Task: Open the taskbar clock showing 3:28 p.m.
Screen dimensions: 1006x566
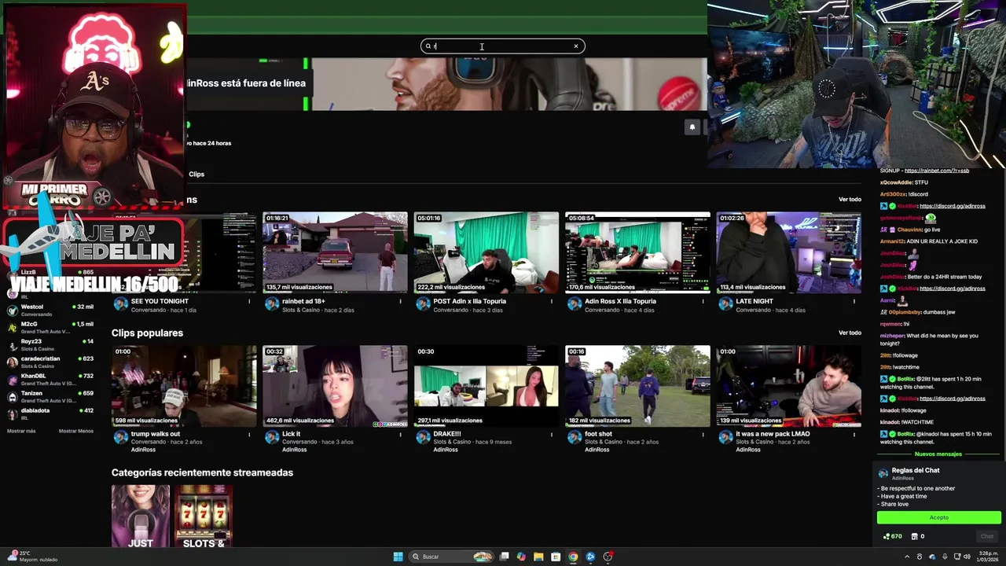Action: coord(987,557)
